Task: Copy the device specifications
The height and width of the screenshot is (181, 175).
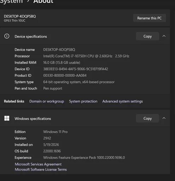Action: [x=147, y=36]
